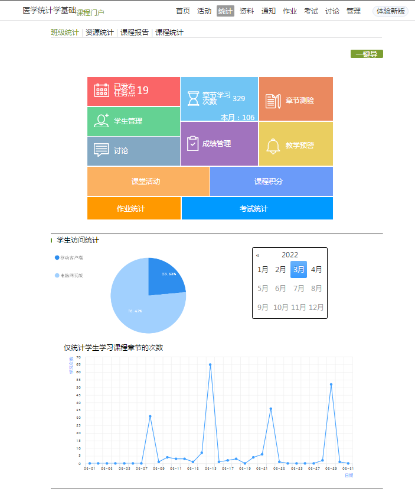Click the number 19 on red tile
415x491 pixels.
[142, 91]
